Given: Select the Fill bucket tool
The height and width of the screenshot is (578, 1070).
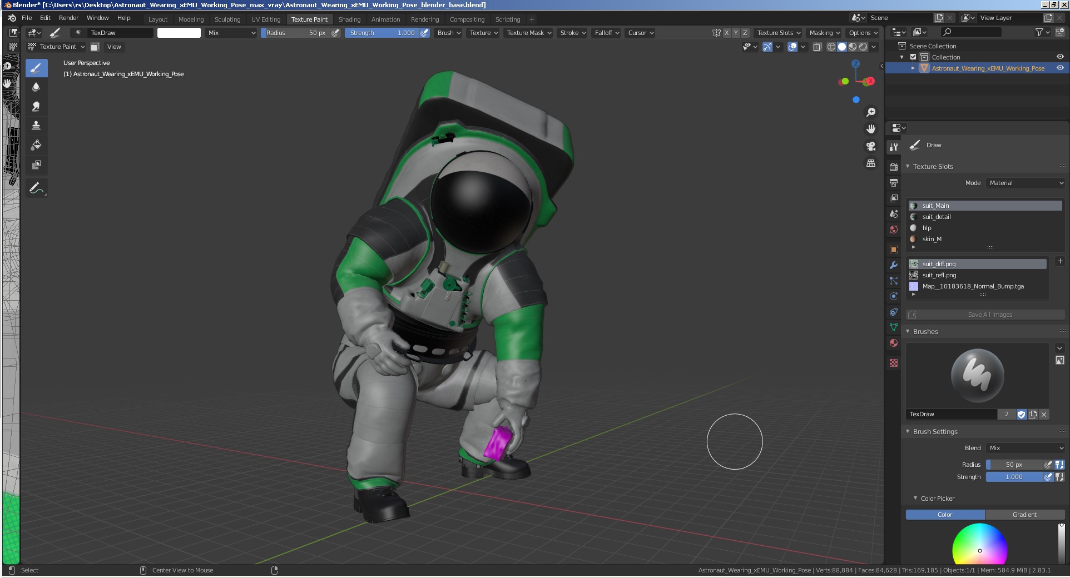Looking at the screenshot, I should (36, 145).
